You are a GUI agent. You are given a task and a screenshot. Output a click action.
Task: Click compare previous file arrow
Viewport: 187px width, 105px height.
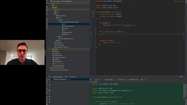[x=99, y=80]
